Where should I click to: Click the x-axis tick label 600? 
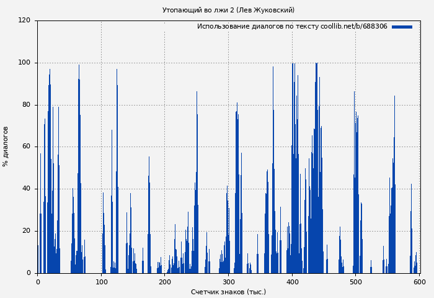[x=419, y=282]
